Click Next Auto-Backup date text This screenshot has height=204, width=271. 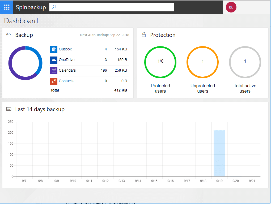coord(105,35)
